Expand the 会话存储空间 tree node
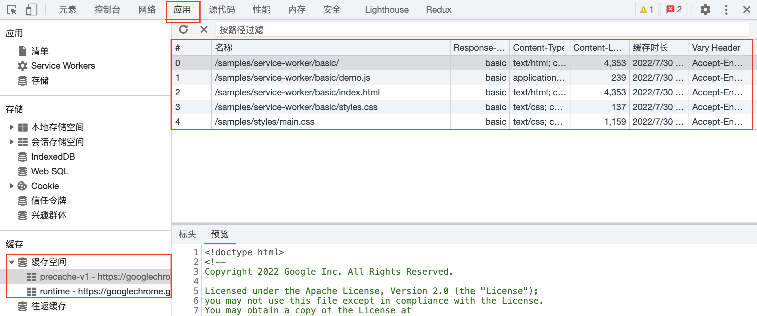Viewport: 757px width, 316px height. point(11,142)
